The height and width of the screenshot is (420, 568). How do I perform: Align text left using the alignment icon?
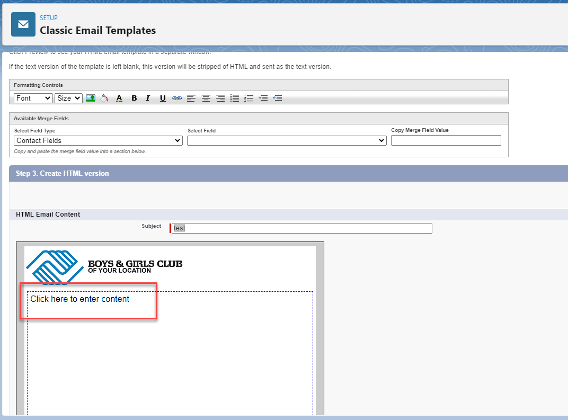[191, 98]
